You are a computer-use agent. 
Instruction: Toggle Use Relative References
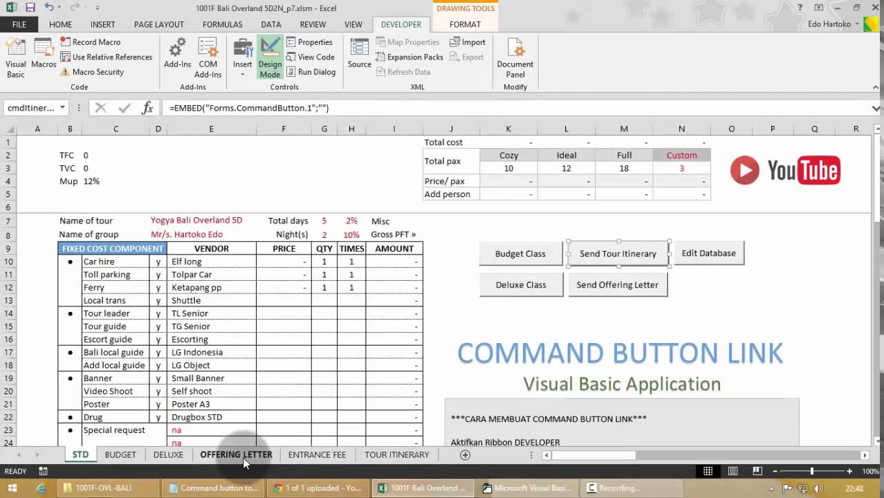point(106,57)
